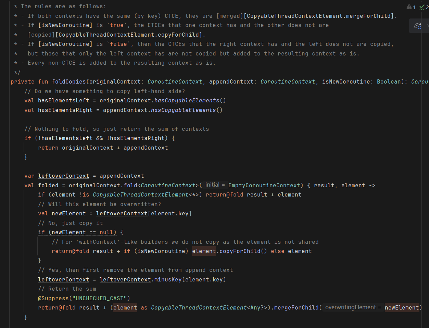Click the `true` literal in the doc comment
429x328 pixels.
(116, 25)
